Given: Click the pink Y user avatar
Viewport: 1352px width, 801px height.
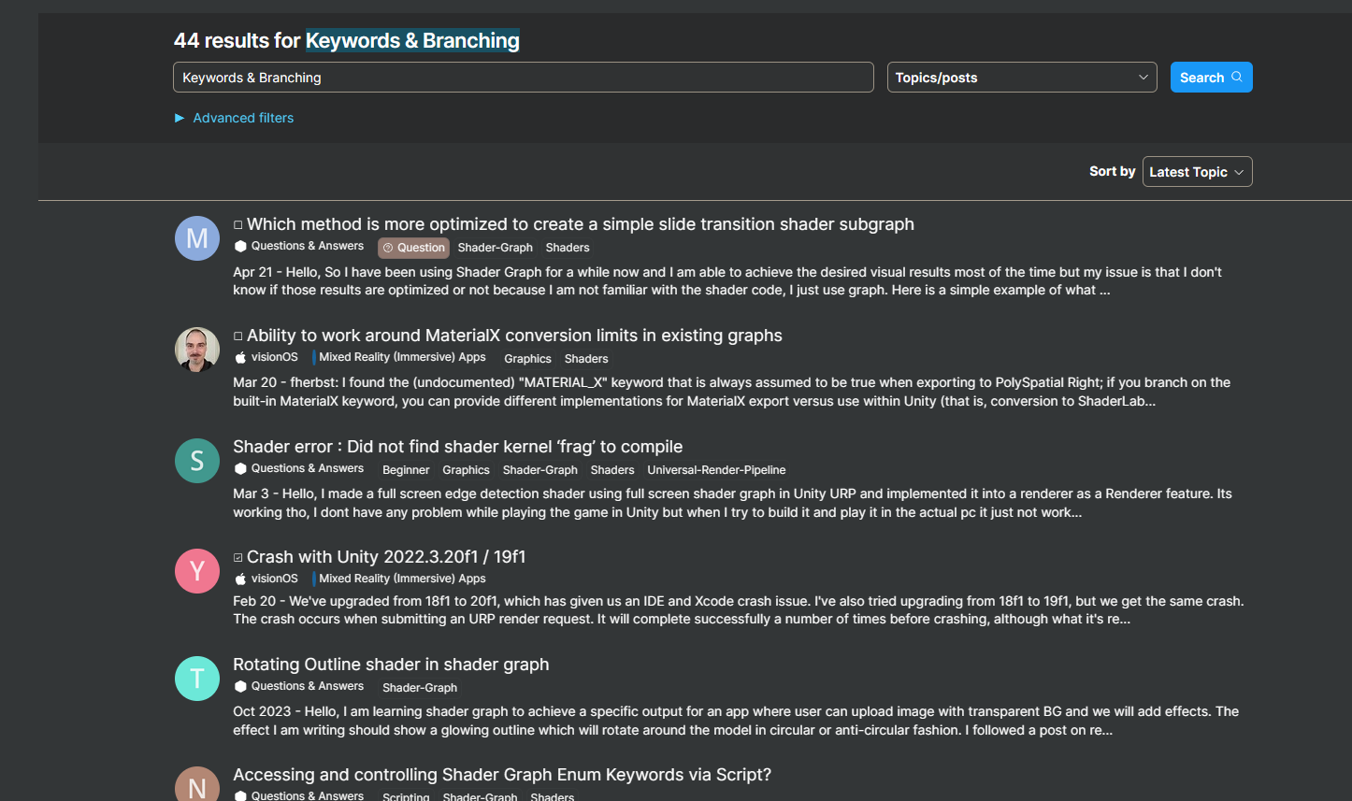Looking at the screenshot, I should 197,571.
